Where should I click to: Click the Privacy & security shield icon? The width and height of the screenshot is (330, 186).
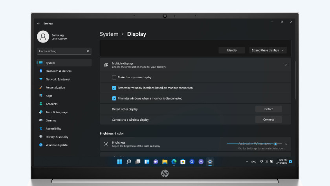pos(41,137)
